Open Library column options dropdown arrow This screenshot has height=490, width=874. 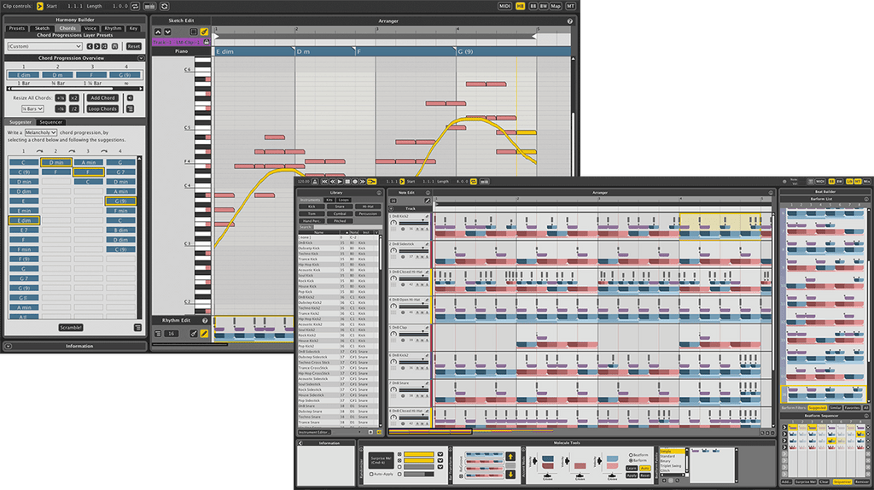click(x=376, y=232)
